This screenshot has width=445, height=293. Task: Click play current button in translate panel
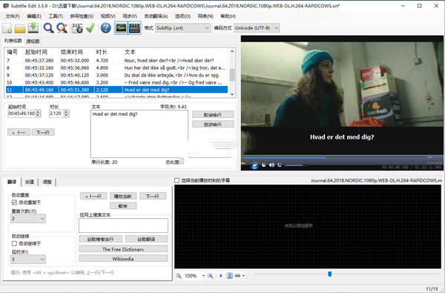coord(123,196)
